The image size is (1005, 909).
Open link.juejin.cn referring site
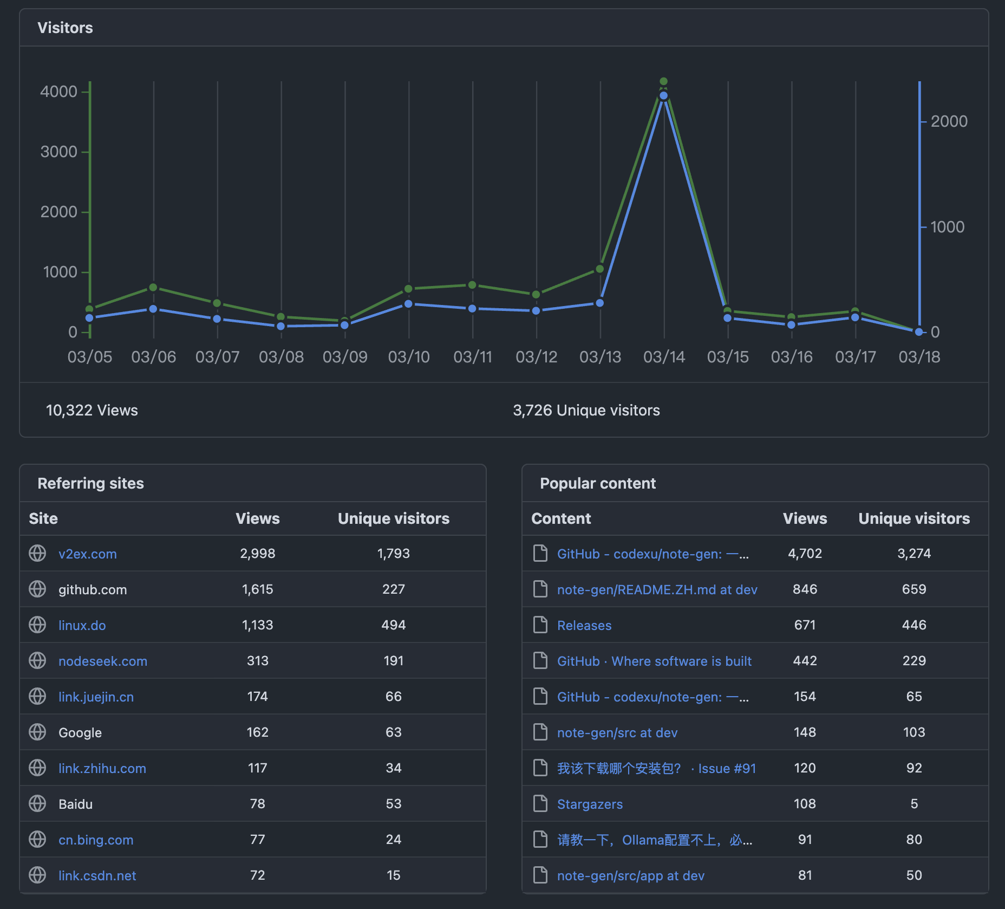pos(96,697)
